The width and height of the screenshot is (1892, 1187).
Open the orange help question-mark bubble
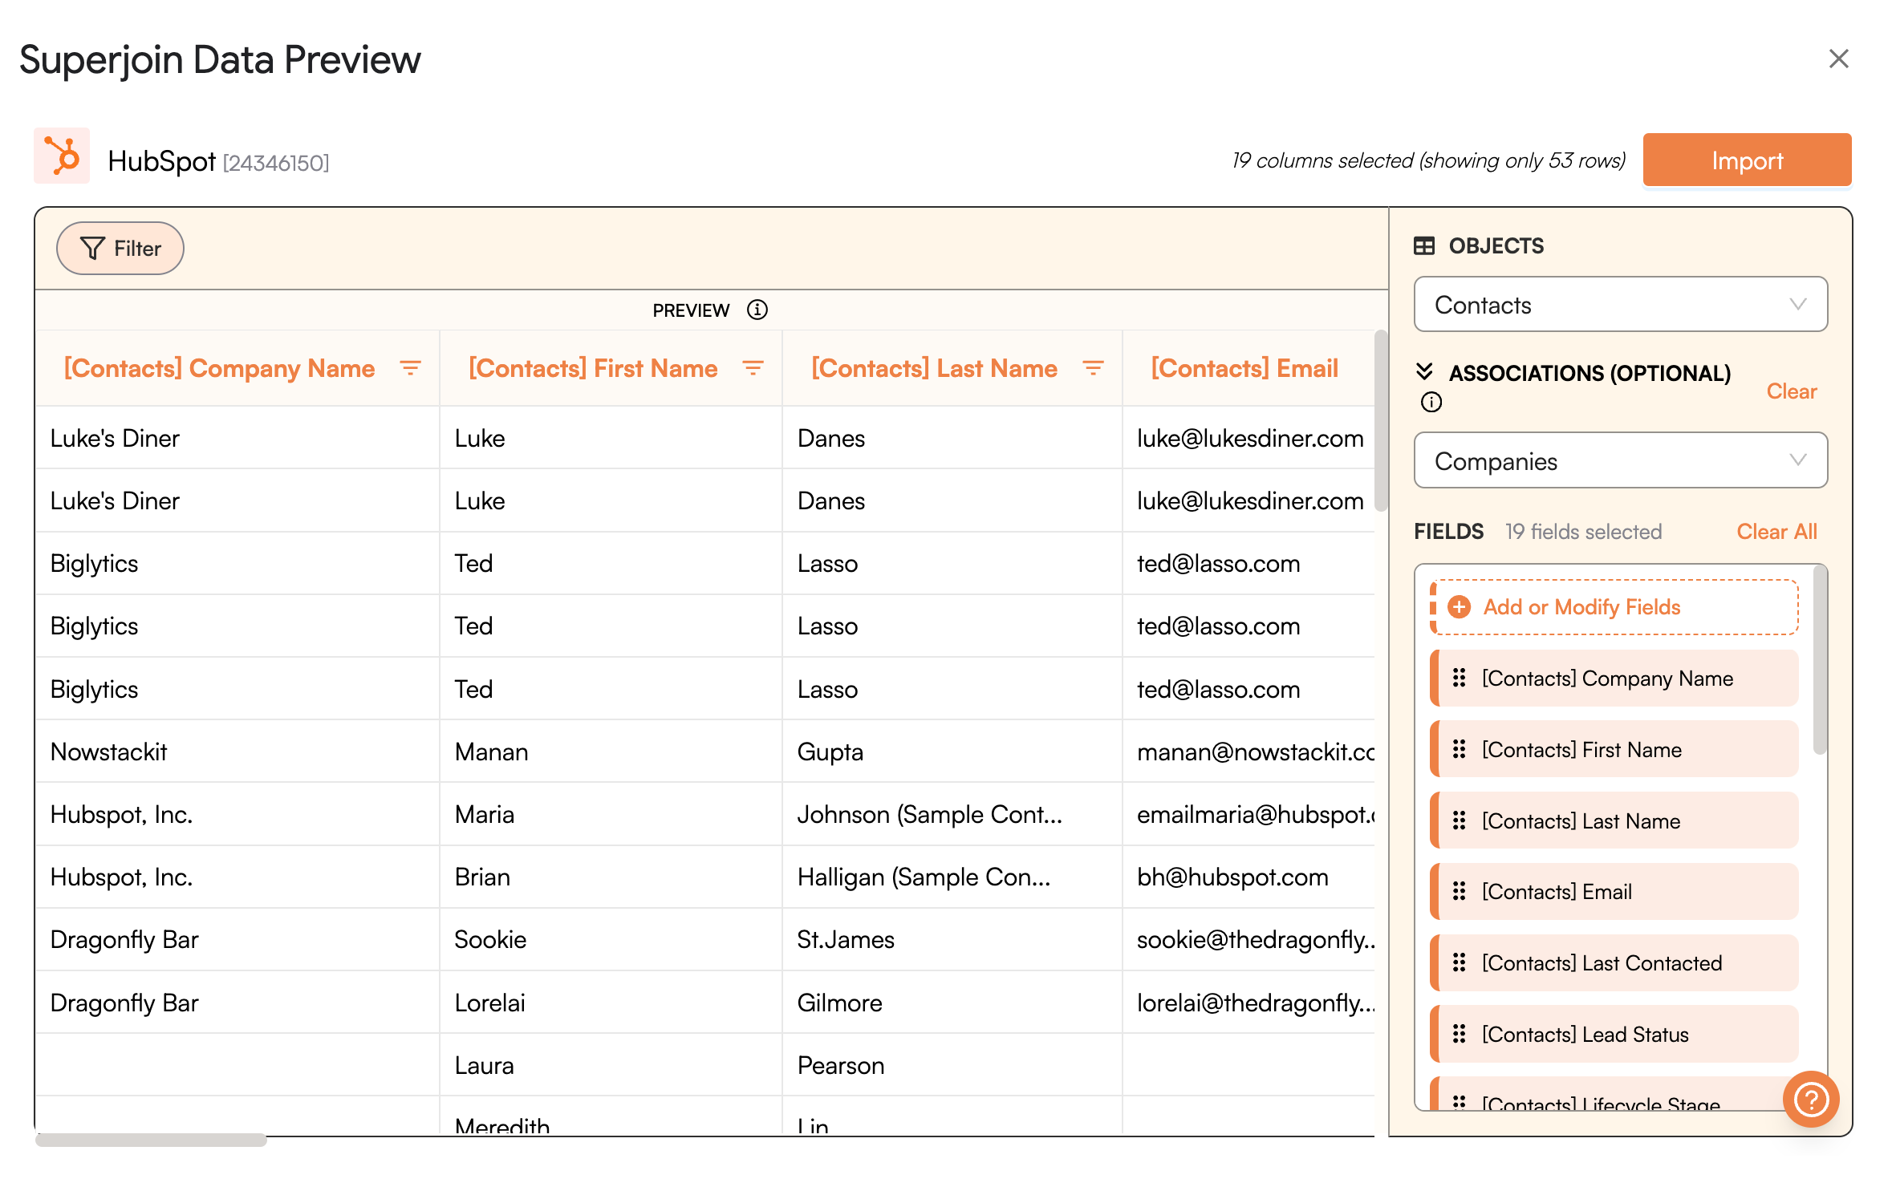click(1811, 1099)
